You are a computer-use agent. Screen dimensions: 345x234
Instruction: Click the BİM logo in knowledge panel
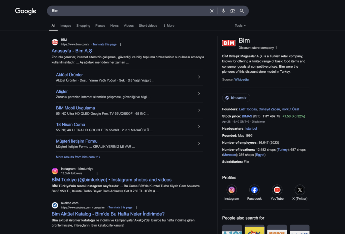pyautogui.click(x=229, y=43)
